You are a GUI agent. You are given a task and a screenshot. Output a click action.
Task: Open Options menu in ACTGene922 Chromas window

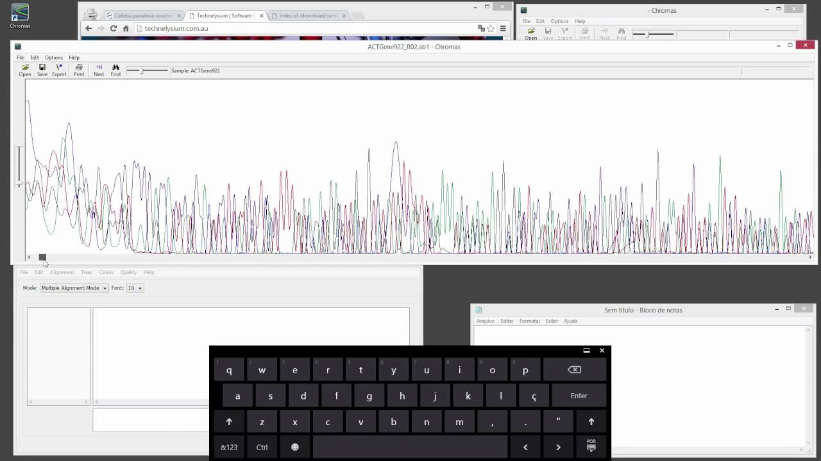[x=54, y=58]
